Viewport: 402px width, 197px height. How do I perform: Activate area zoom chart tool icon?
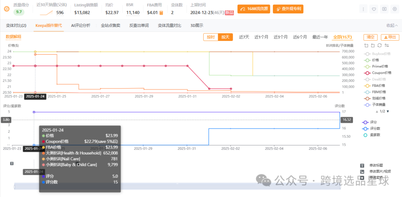[x=366, y=45]
